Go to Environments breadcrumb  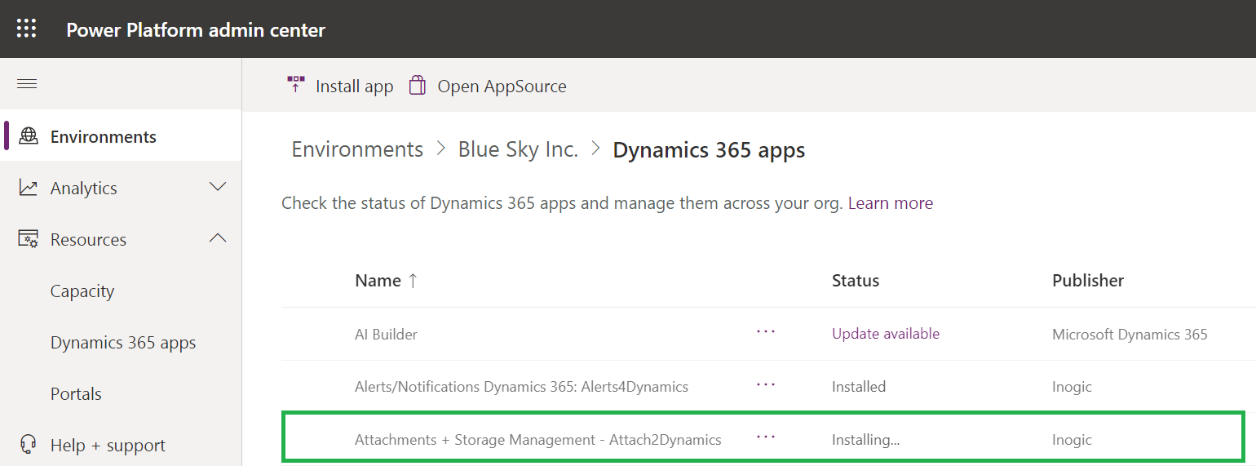pos(357,149)
